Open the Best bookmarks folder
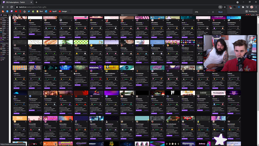This screenshot has width=259, height=146. 40,11
